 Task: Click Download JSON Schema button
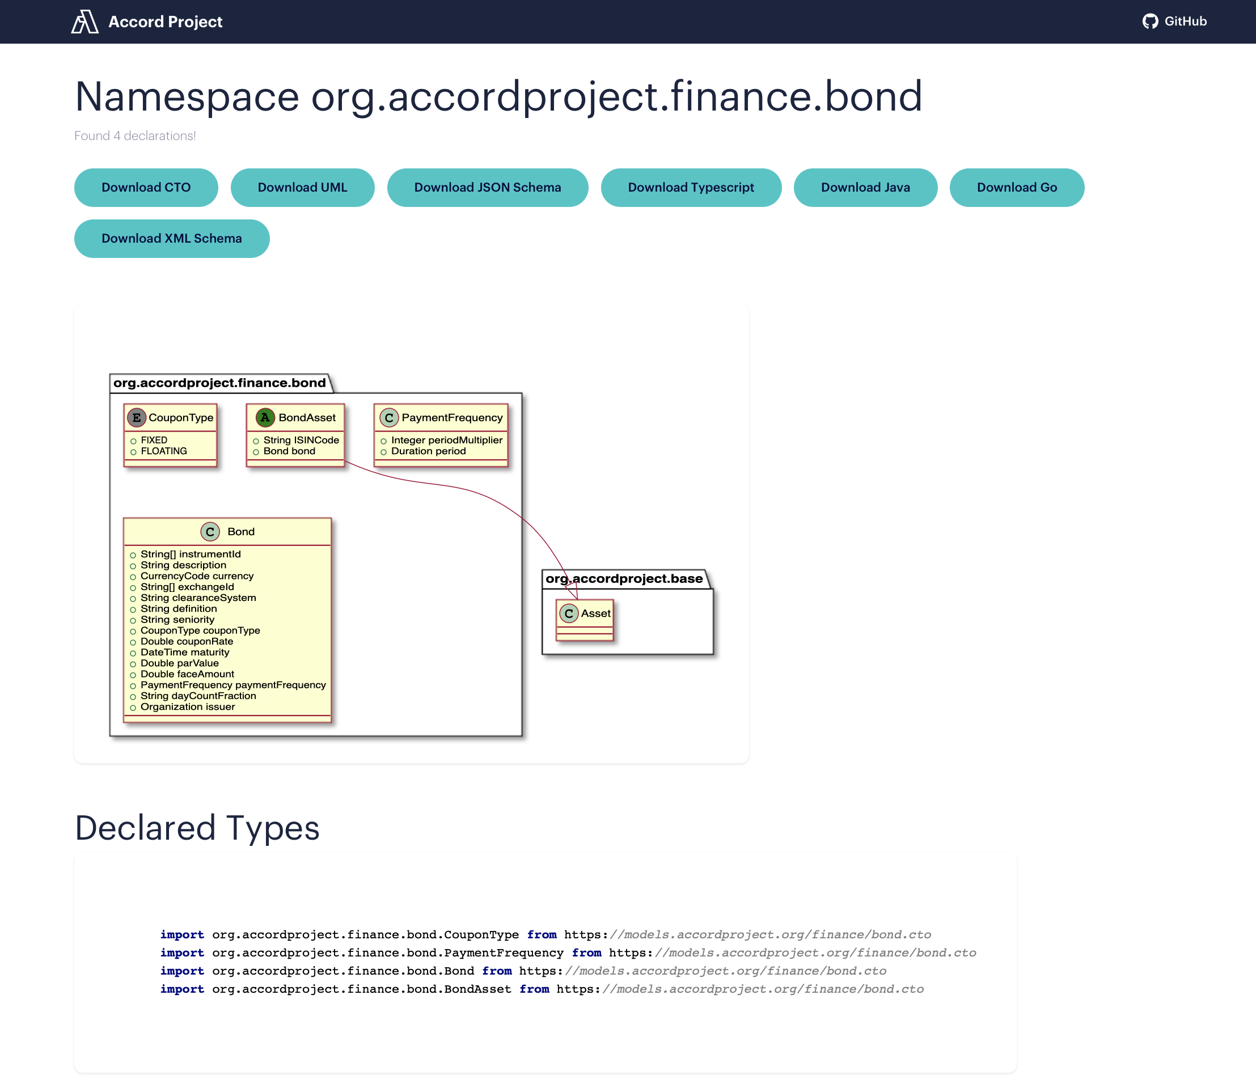click(488, 187)
